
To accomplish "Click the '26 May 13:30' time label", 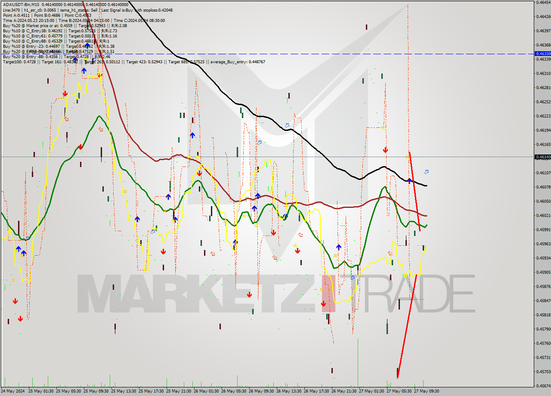I will [288, 391].
